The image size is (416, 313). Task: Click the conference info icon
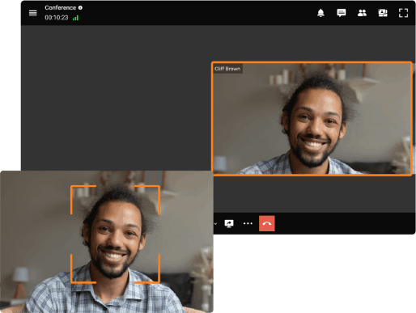(80, 8)
